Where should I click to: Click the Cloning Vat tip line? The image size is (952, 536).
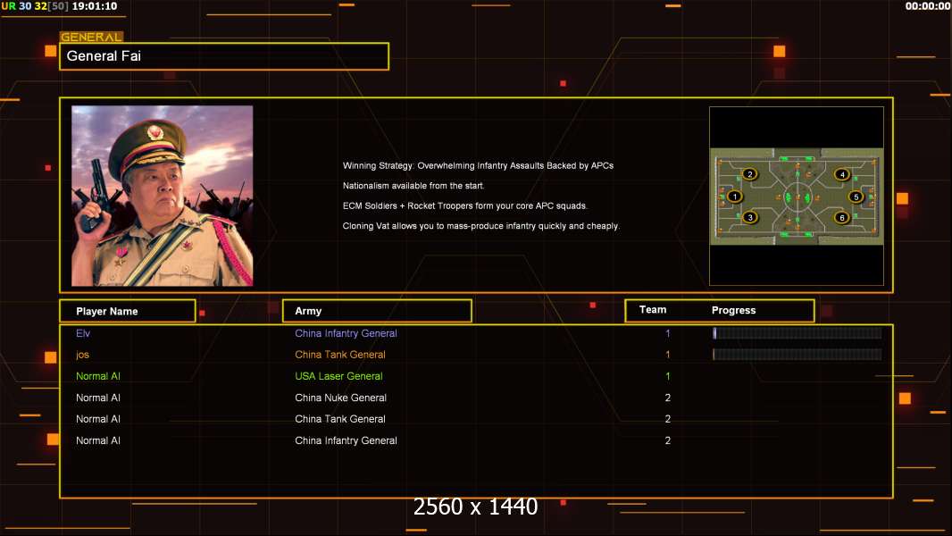click(x=480, y=226)
